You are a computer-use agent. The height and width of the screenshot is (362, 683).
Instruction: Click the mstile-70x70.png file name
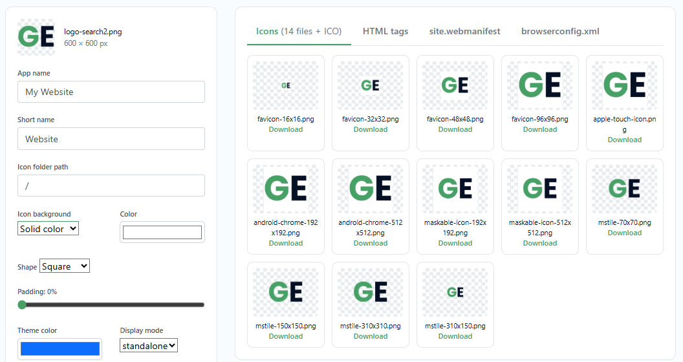point(625,222)
